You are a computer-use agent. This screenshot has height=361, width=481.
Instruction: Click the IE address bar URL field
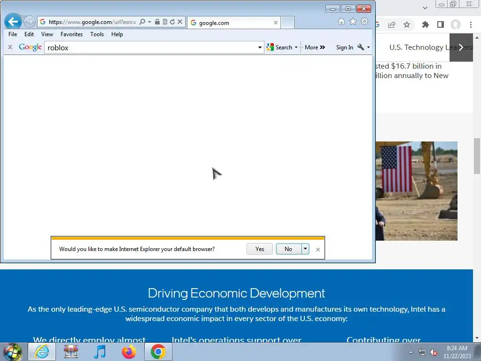coord(92,22)
